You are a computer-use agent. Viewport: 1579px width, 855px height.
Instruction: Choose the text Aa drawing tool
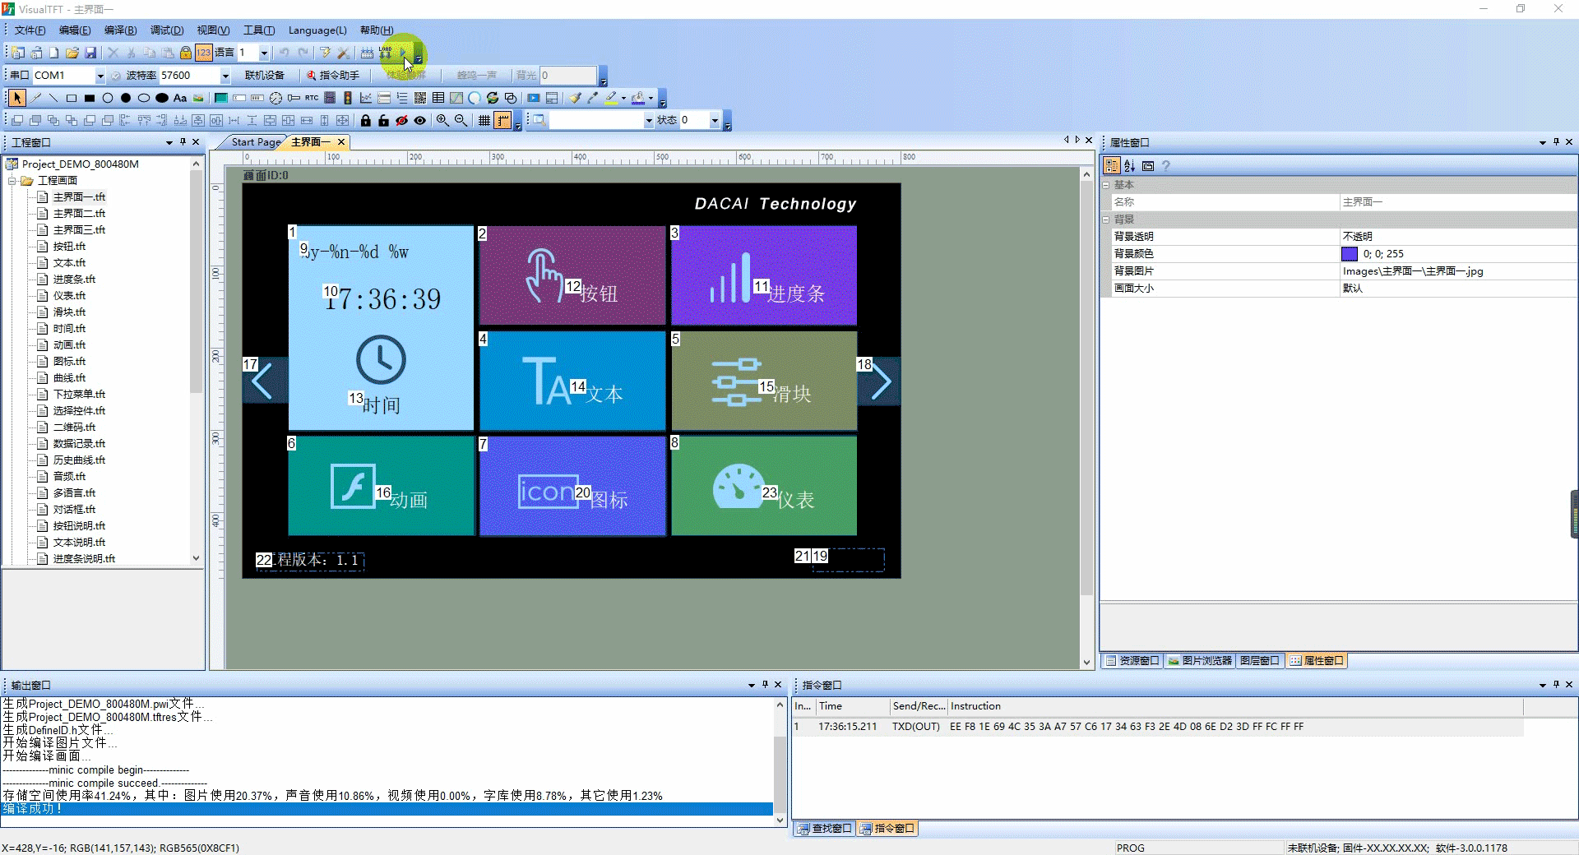point(180,98)
